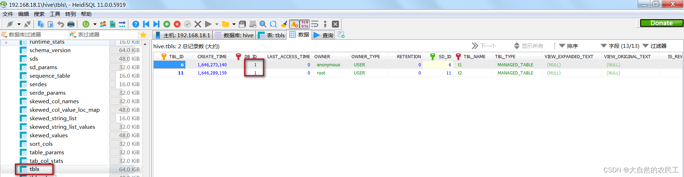
Task: Disconnect session with the unplug icon
Action: (x=27, y=24)
